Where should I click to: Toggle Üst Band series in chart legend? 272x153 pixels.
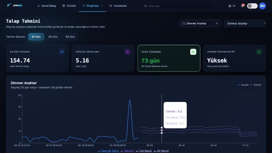click(143, 151)
